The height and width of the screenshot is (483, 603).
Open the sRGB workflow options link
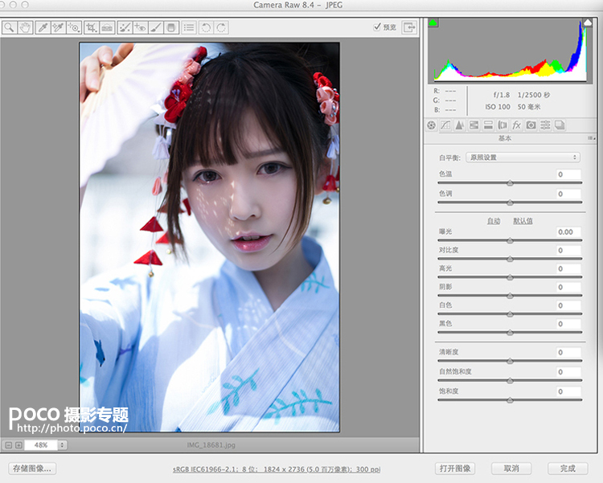[277, 469]
